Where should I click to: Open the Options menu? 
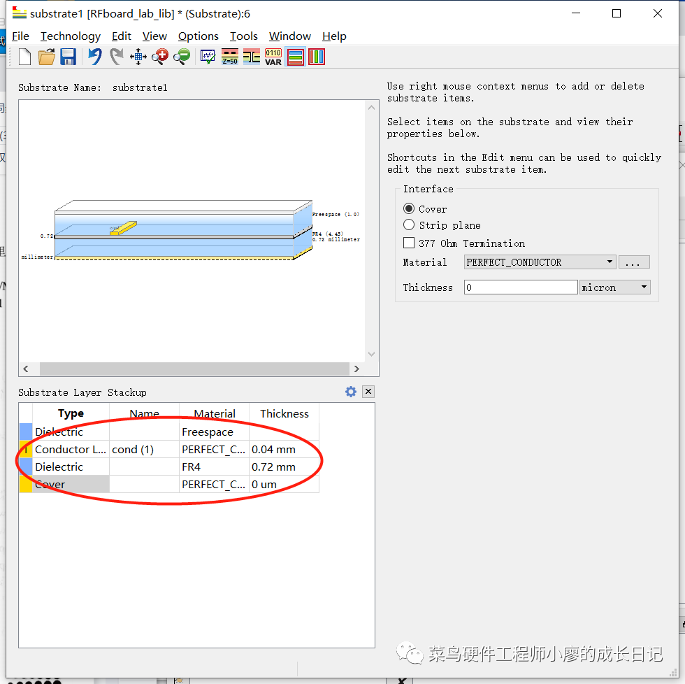pyautogui.click(x=199, y=36)
